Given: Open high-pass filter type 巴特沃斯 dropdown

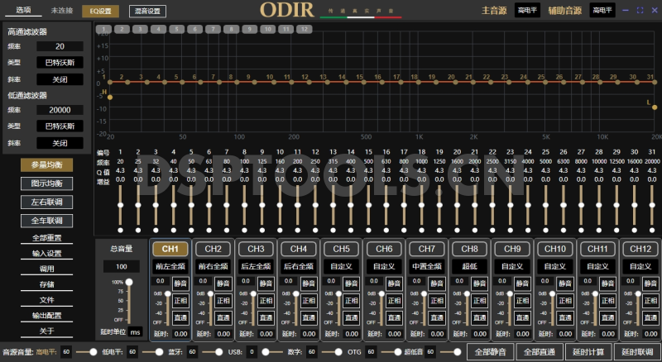Looking at the screenshot, I should [x=60, y=63].
